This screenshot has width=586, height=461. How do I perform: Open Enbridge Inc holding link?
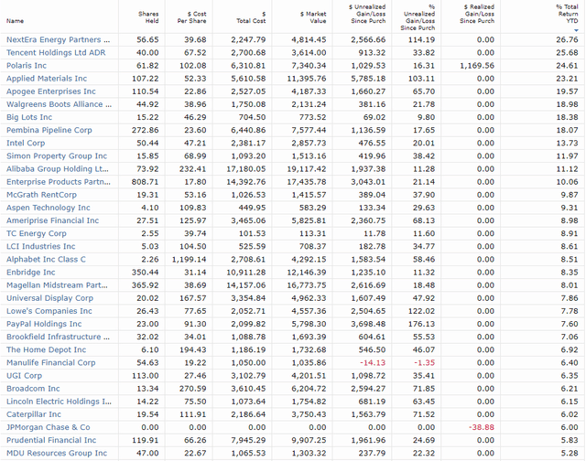tap(30, 273)
